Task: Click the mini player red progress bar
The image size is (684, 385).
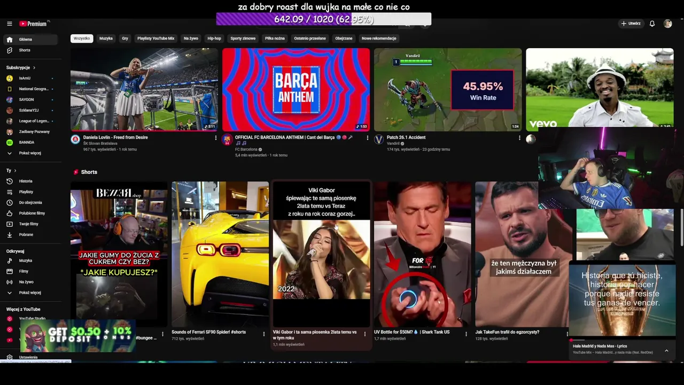Action: tap(621, 340)
